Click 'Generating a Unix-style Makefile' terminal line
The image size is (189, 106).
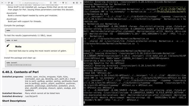point(104,61)
